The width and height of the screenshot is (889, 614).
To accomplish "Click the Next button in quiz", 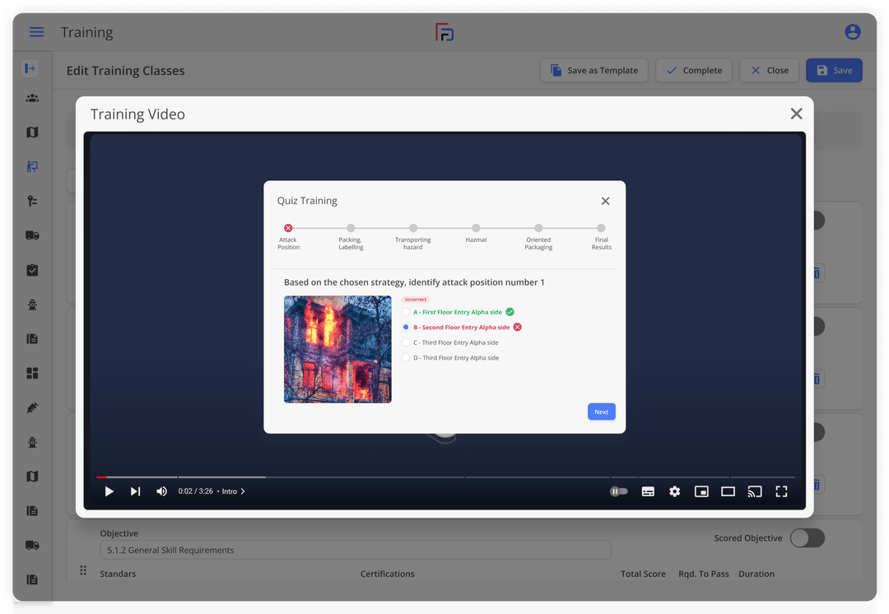I will [602, 412].
